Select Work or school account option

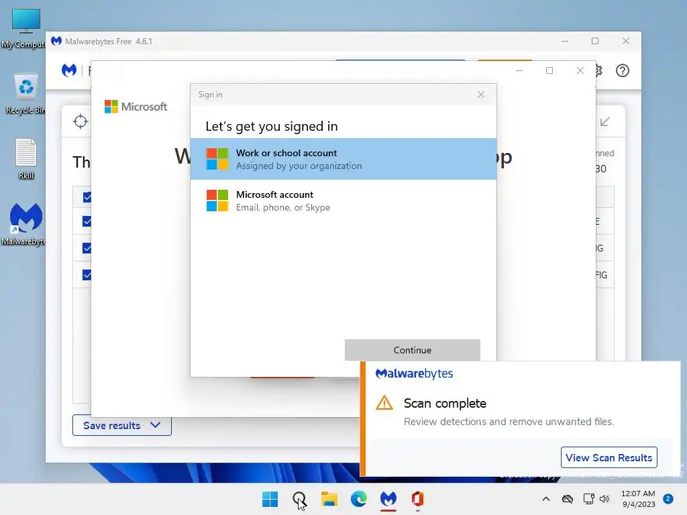pyautogui.click(x=343, y=159)
